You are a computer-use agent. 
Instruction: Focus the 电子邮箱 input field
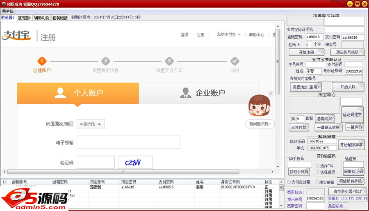coord(128,142)
